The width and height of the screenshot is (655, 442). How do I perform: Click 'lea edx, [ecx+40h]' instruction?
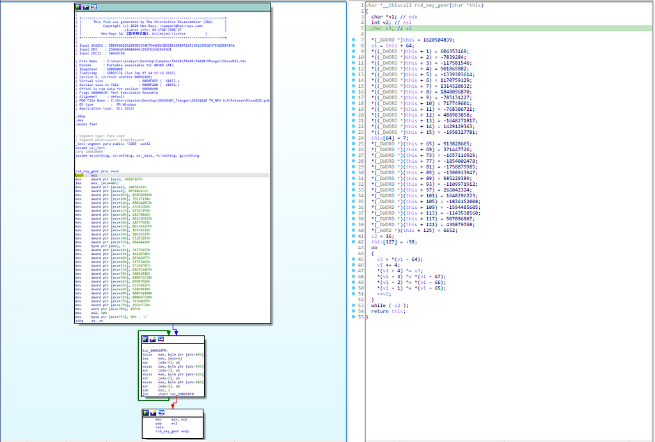tap(97, 183)
